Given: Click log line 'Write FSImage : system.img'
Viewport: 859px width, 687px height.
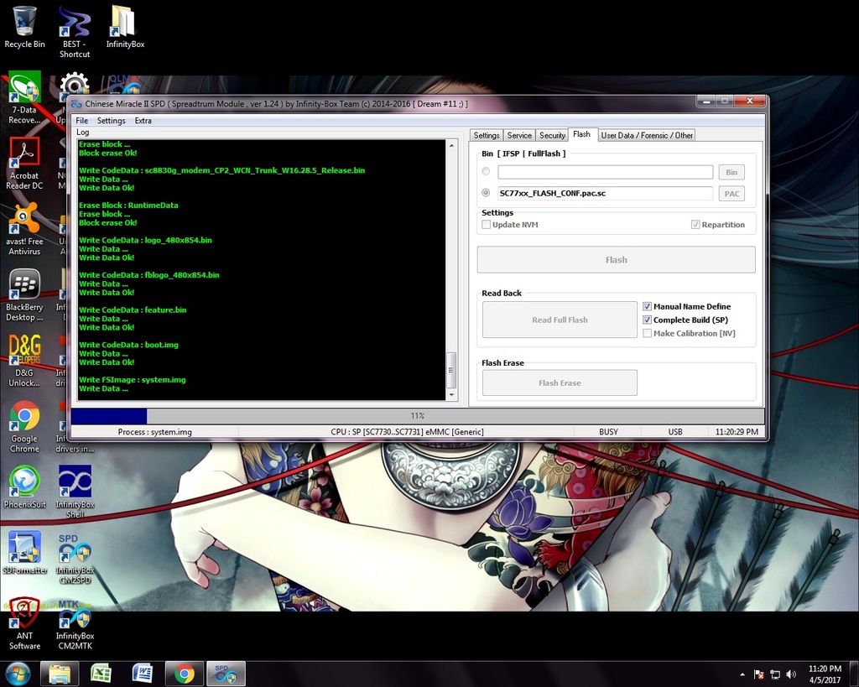Looking at the screenshot, I should 132,380.
